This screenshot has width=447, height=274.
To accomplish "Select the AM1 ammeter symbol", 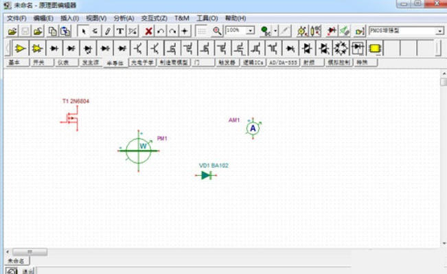I will point(253,128).
